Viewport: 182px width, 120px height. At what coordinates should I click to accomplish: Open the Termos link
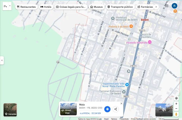[114, 119]
